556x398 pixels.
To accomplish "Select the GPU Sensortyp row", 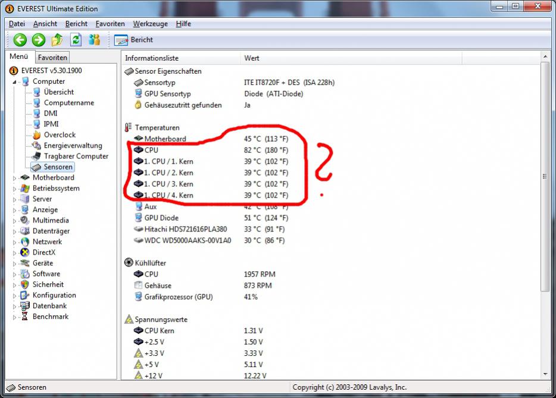I will click(219, 94).
